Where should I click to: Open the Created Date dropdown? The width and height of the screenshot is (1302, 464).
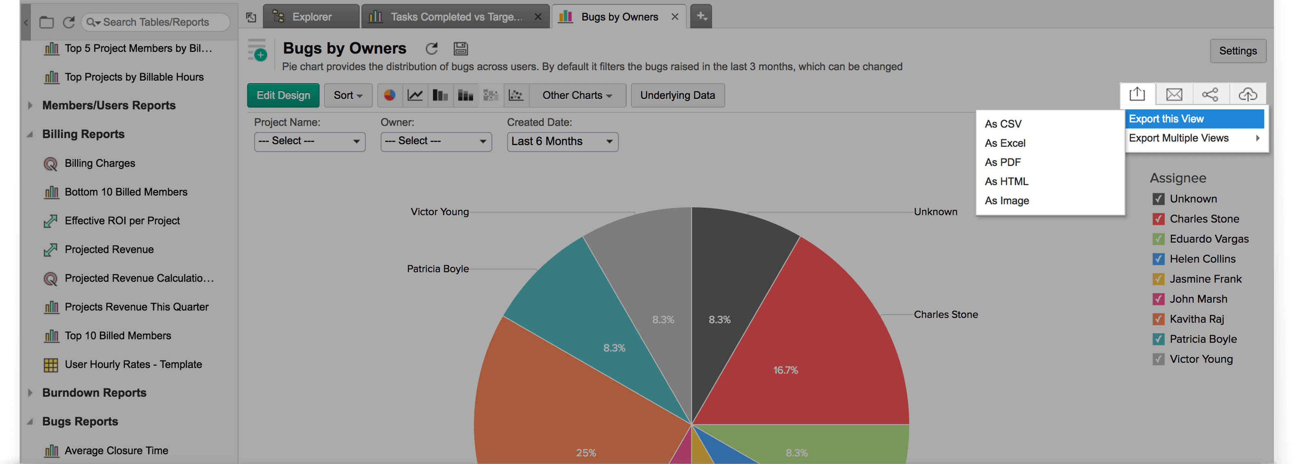[x=562, y=141]
